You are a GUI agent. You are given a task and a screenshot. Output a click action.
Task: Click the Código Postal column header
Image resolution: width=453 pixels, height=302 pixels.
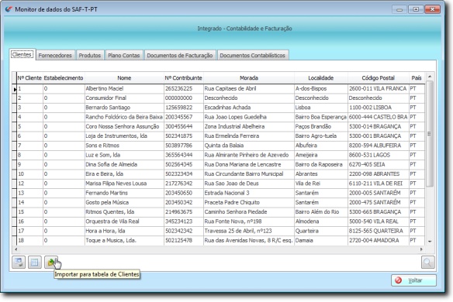[379, 78]
